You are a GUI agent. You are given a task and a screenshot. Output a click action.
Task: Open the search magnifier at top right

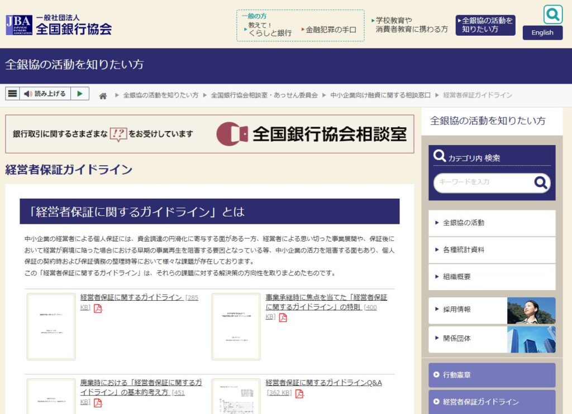coord(552,14)
